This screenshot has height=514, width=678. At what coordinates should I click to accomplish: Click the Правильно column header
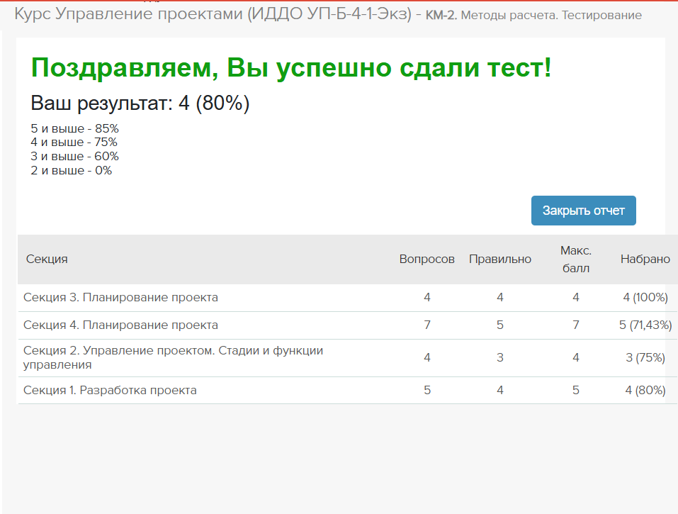pyautogui.click(x=500, y=259)
